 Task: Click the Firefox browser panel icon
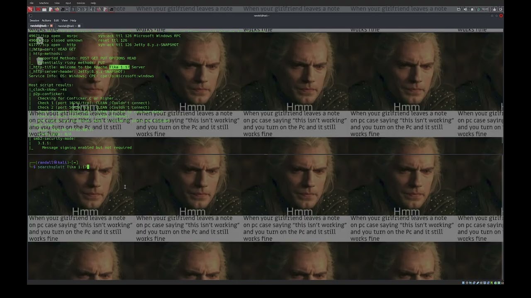coord(57,9)
